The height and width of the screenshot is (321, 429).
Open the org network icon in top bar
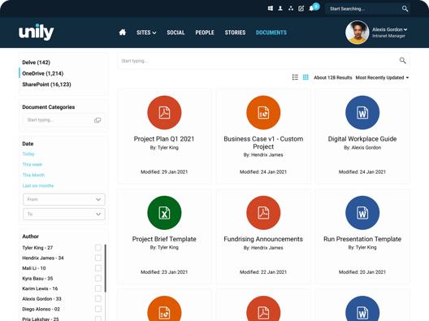coord(291,8)
